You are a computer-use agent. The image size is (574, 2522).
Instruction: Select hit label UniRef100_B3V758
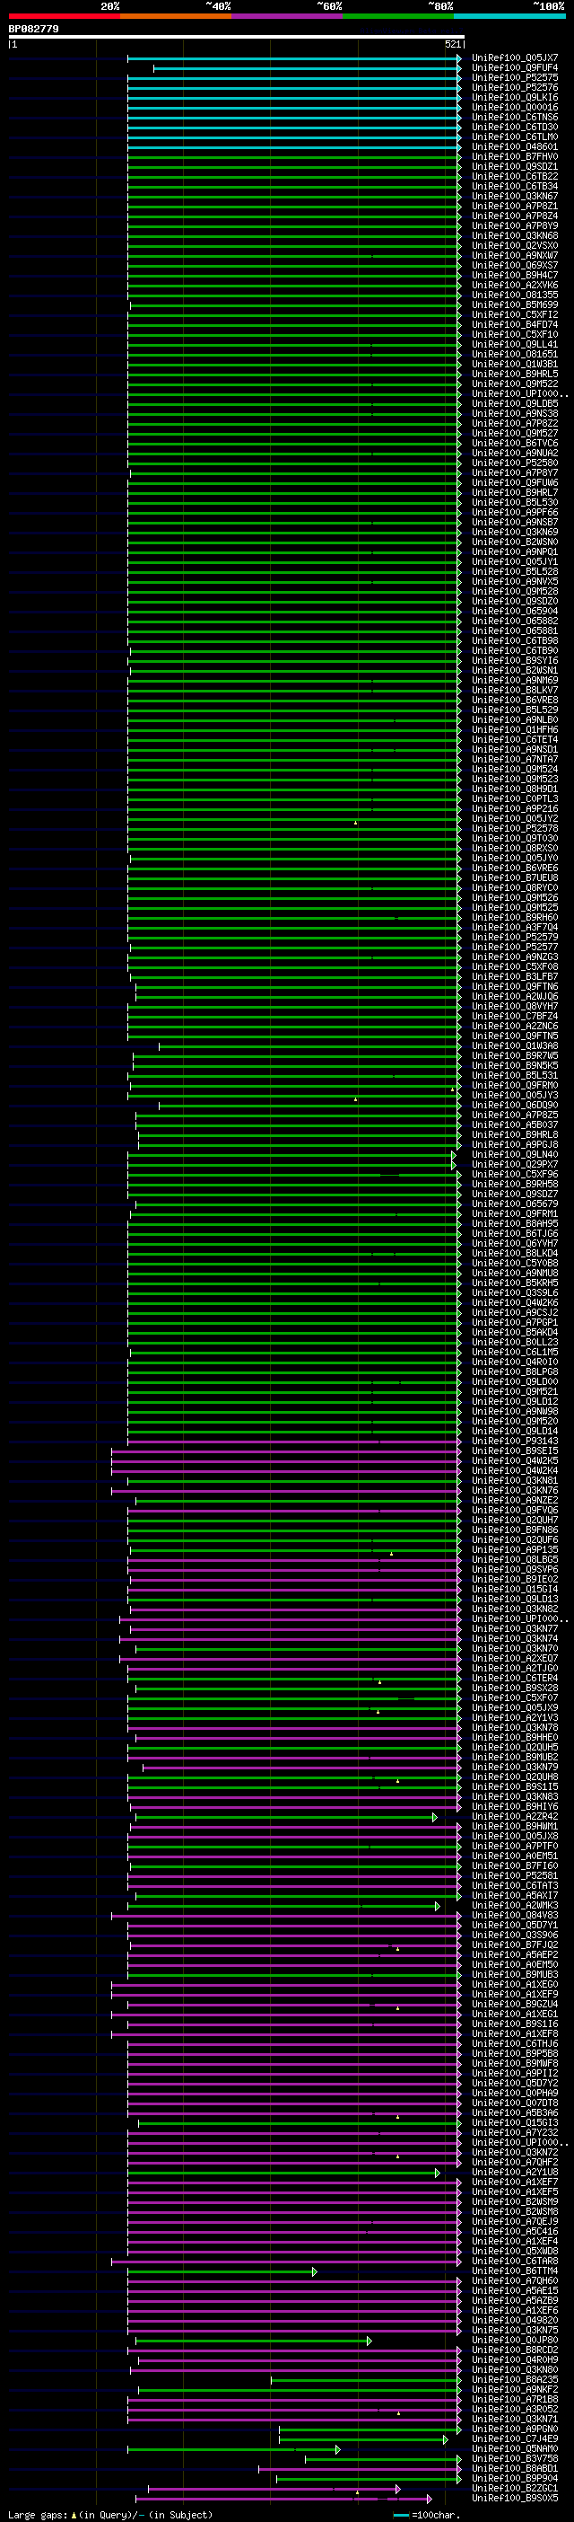tap(516, 2458)
